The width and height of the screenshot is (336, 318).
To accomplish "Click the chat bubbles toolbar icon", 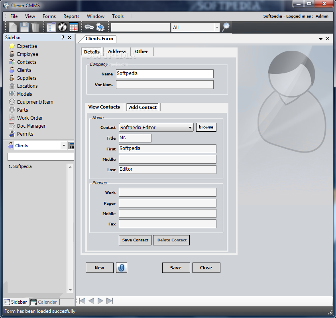I will 89,27.
